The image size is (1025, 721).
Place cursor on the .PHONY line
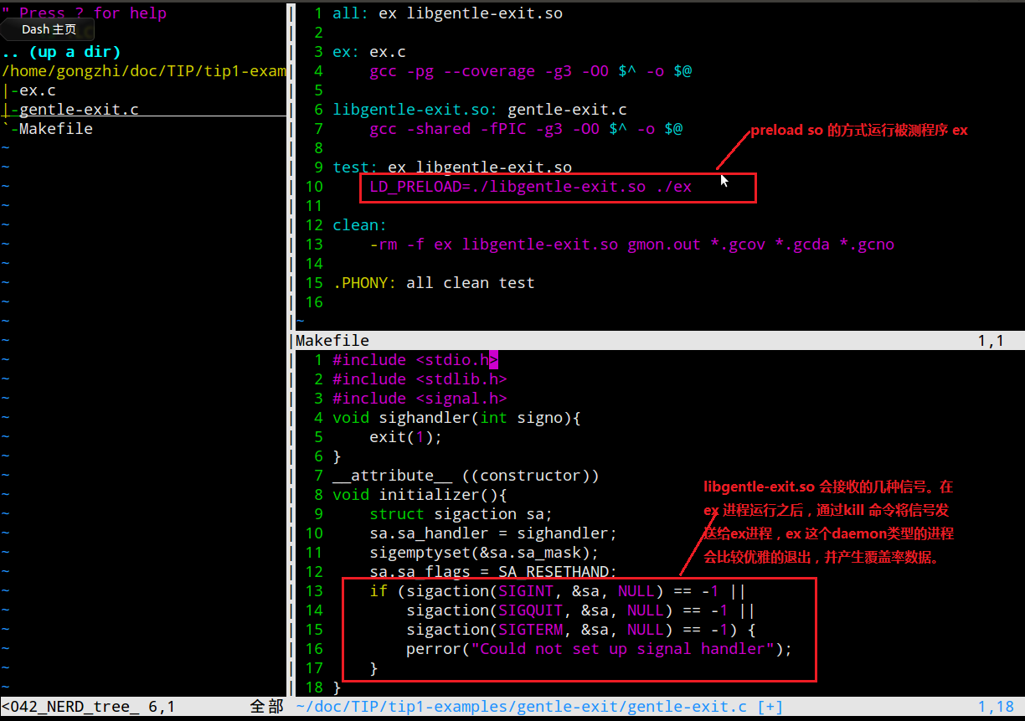click(x=433, y=283)
